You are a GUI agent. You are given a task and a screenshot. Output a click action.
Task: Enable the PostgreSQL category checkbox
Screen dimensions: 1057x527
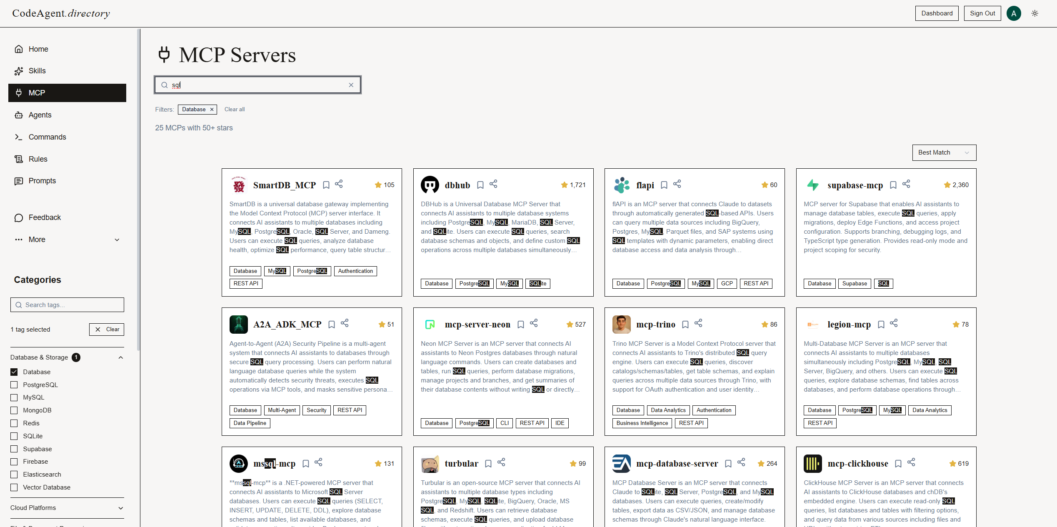coord(14,385)
